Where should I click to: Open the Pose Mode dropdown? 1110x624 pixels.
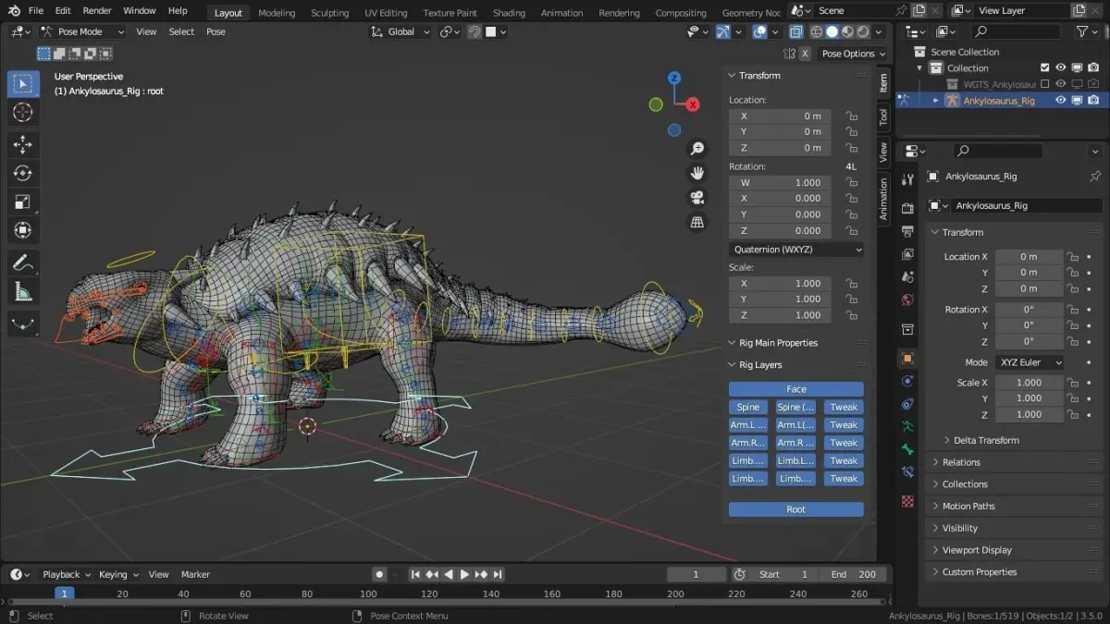pos(83,31)
